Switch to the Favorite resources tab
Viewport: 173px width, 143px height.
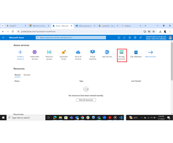pyautogui.click(x=27, y=75)
